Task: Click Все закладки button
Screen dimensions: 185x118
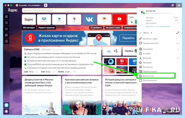Action: coord(29,28)
